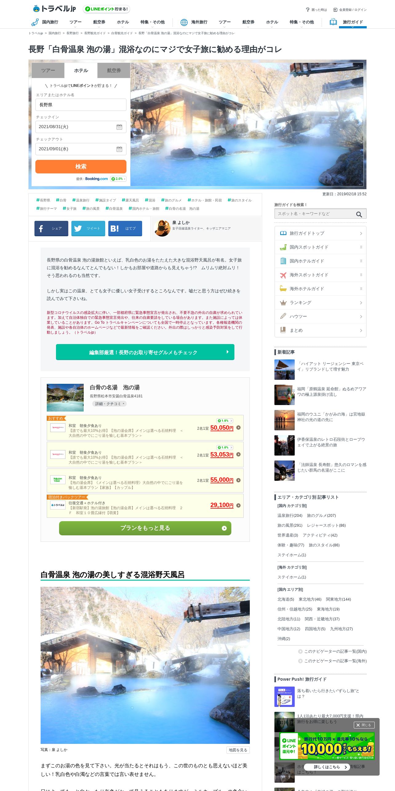Viewport: 395px width, 791px height.
Task: Open まとめ in sidebar menu
Action: 320,330
